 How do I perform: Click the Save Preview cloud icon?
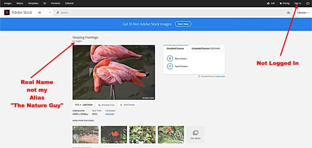tap(170, 66)
